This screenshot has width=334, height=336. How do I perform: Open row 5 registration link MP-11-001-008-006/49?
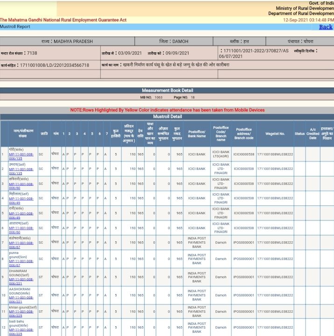pos(21,215)
